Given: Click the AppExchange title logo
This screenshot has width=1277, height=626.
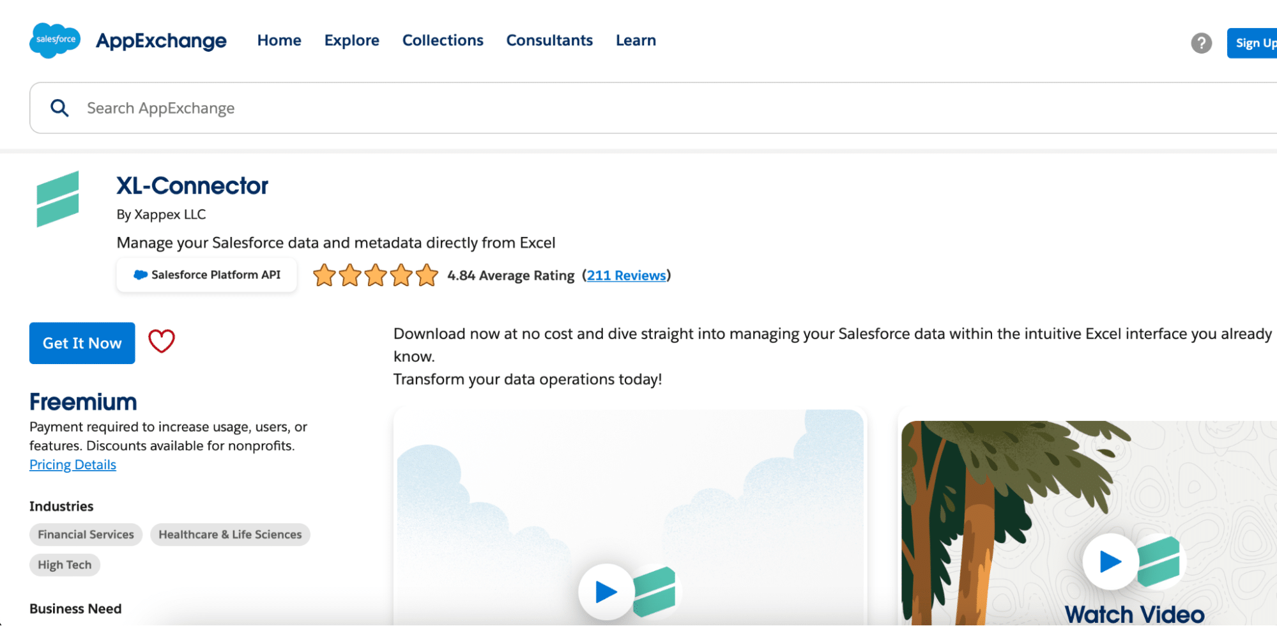Looking at the screenshot, I should (161, 40).
